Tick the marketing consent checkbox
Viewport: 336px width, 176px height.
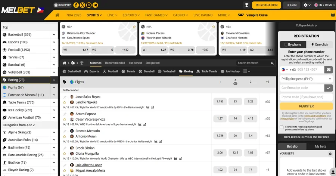click(281, 127)
